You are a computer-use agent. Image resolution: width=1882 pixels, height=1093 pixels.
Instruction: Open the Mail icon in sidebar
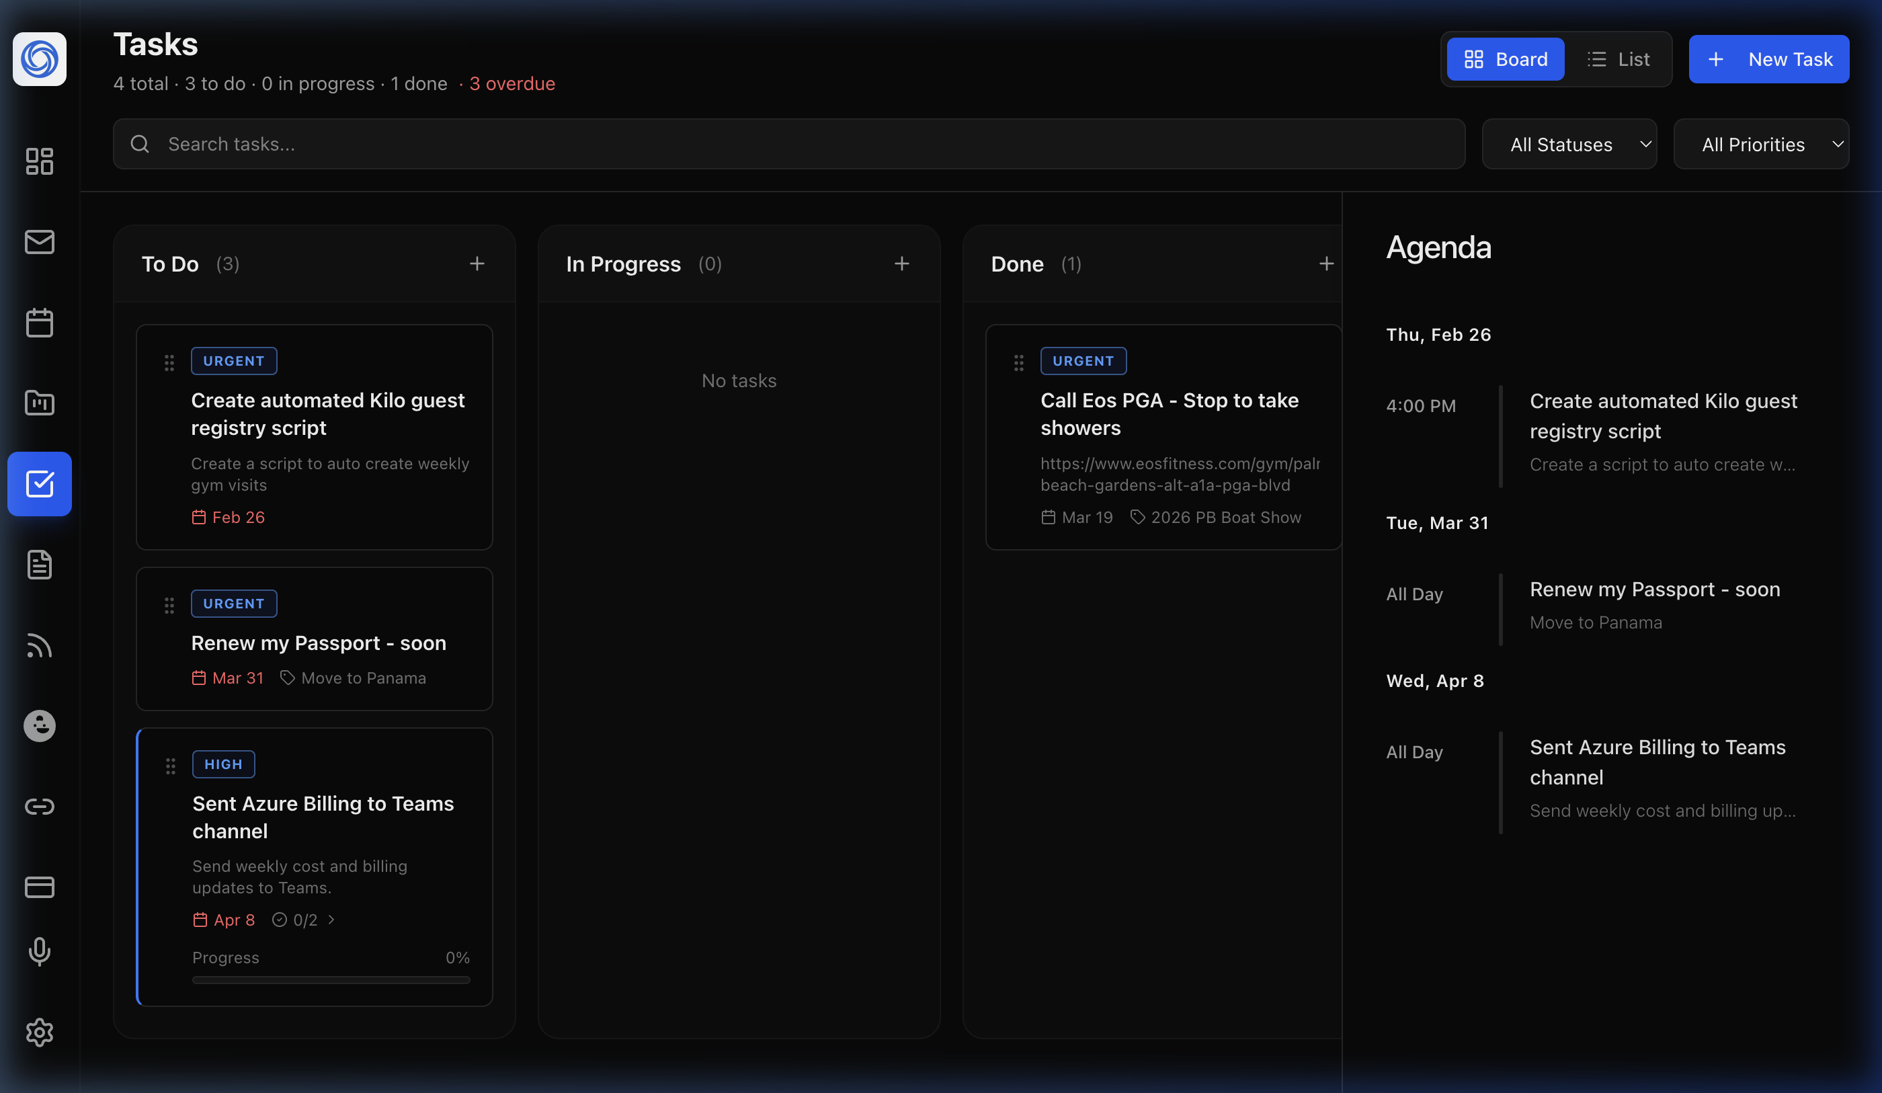(x=40, y=242)
